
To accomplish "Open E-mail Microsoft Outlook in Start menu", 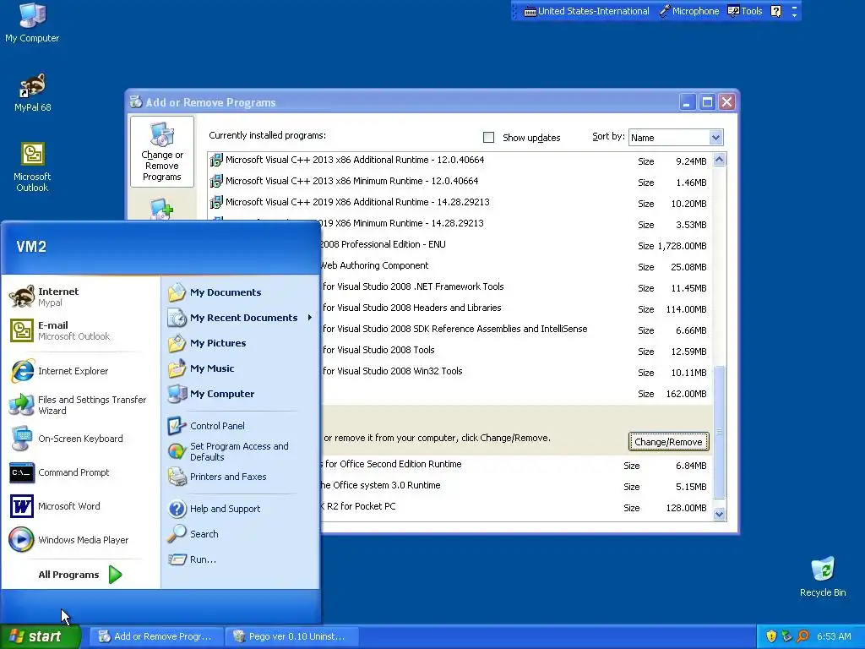I will 80,330.
